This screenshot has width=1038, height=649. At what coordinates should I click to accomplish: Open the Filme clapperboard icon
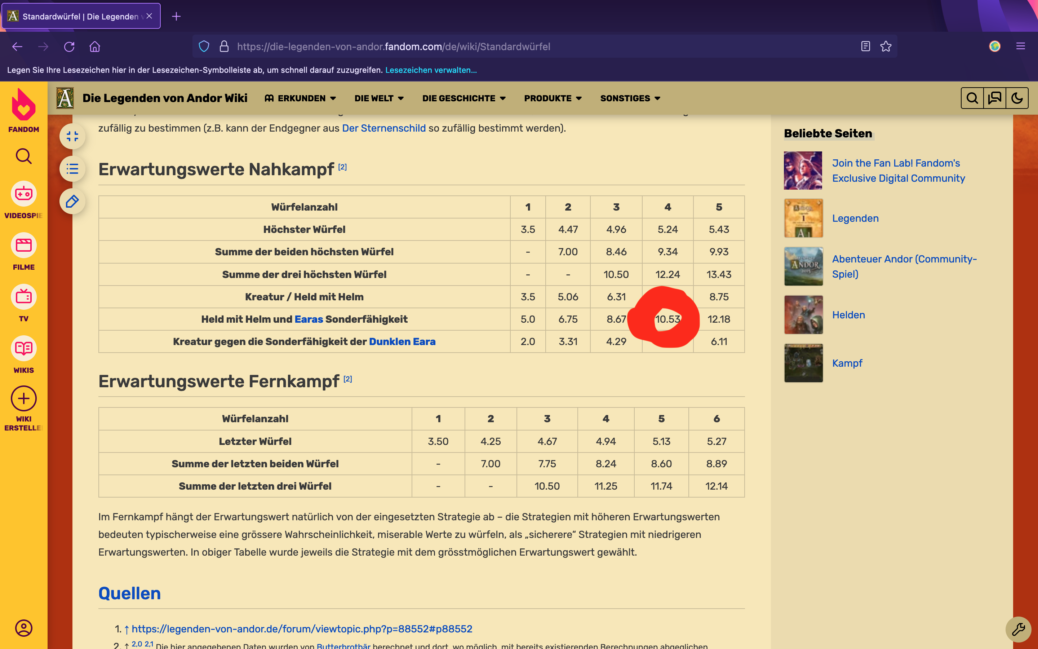pos(23,246)
